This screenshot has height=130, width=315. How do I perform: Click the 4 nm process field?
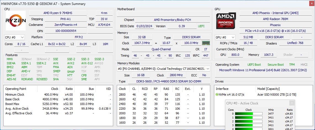104,13
